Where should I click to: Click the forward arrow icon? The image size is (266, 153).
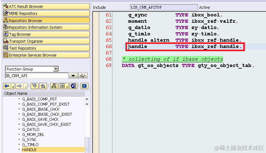pyautogui.click(x=19, y=86)
